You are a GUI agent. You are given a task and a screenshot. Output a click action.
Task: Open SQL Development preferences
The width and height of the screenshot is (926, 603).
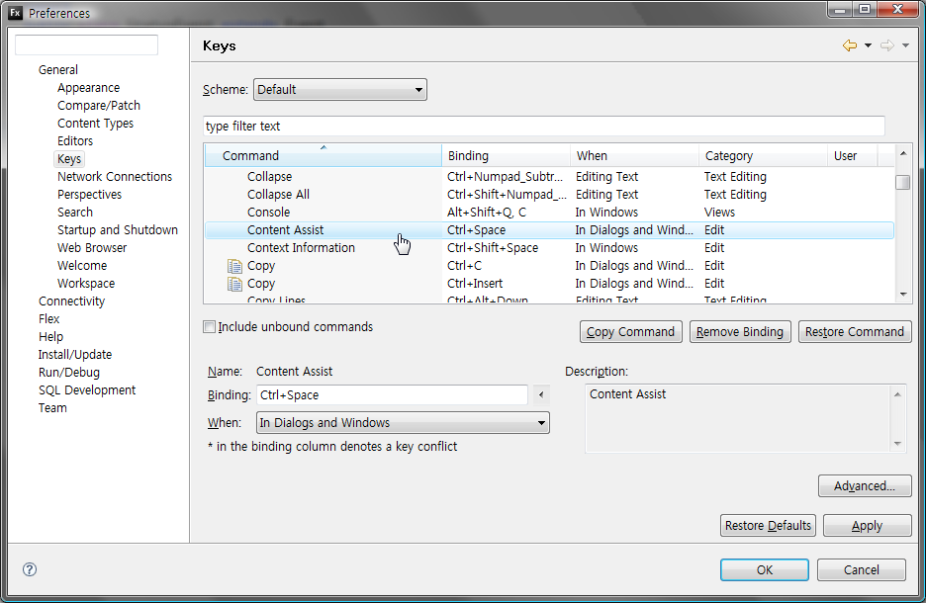[x=87, y=390]
